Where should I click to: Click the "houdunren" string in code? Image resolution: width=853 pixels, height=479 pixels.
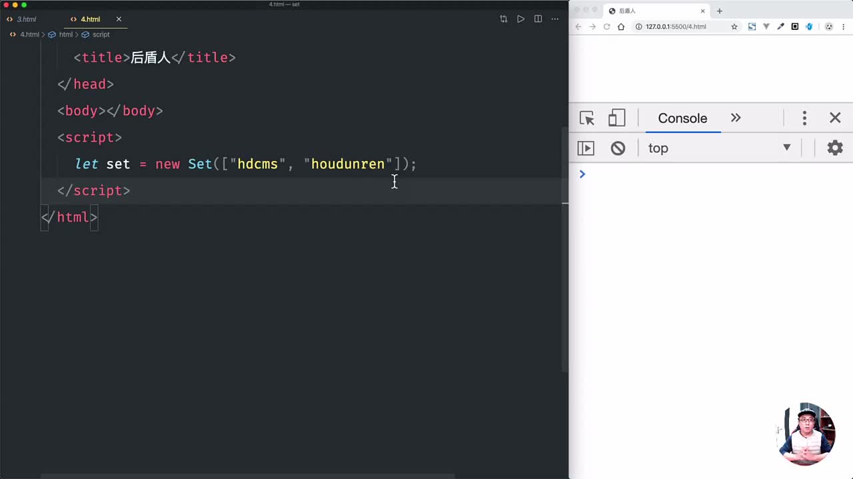pos(348,164)
